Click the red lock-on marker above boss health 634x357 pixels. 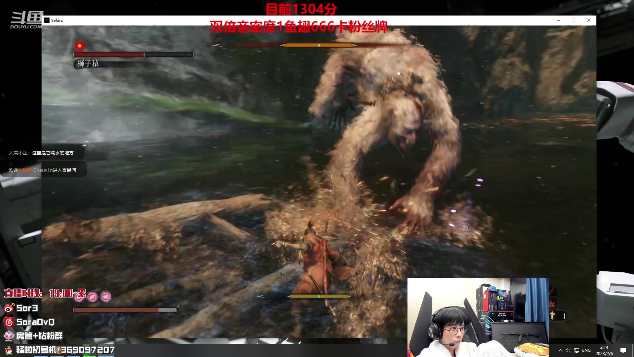[80, 46]
